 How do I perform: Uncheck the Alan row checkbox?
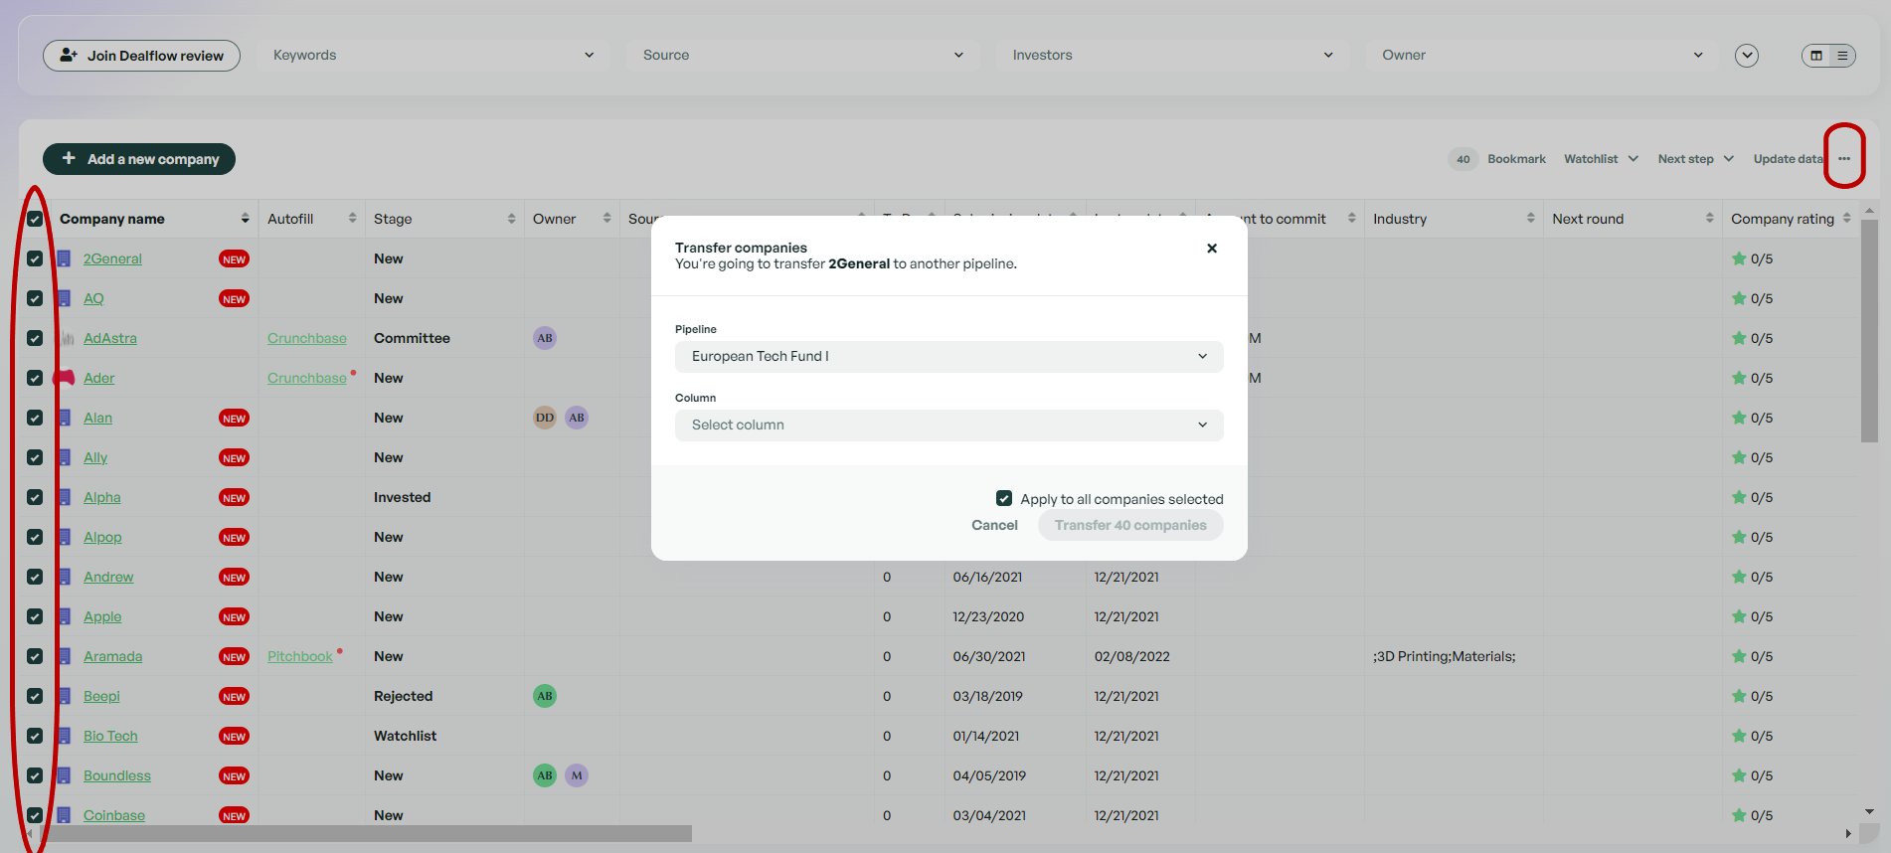point(35,418)
